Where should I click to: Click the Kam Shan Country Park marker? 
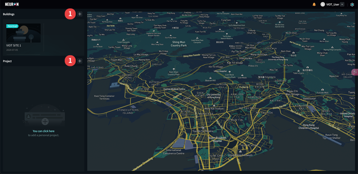pyautogui.click(x=174, y=69)
